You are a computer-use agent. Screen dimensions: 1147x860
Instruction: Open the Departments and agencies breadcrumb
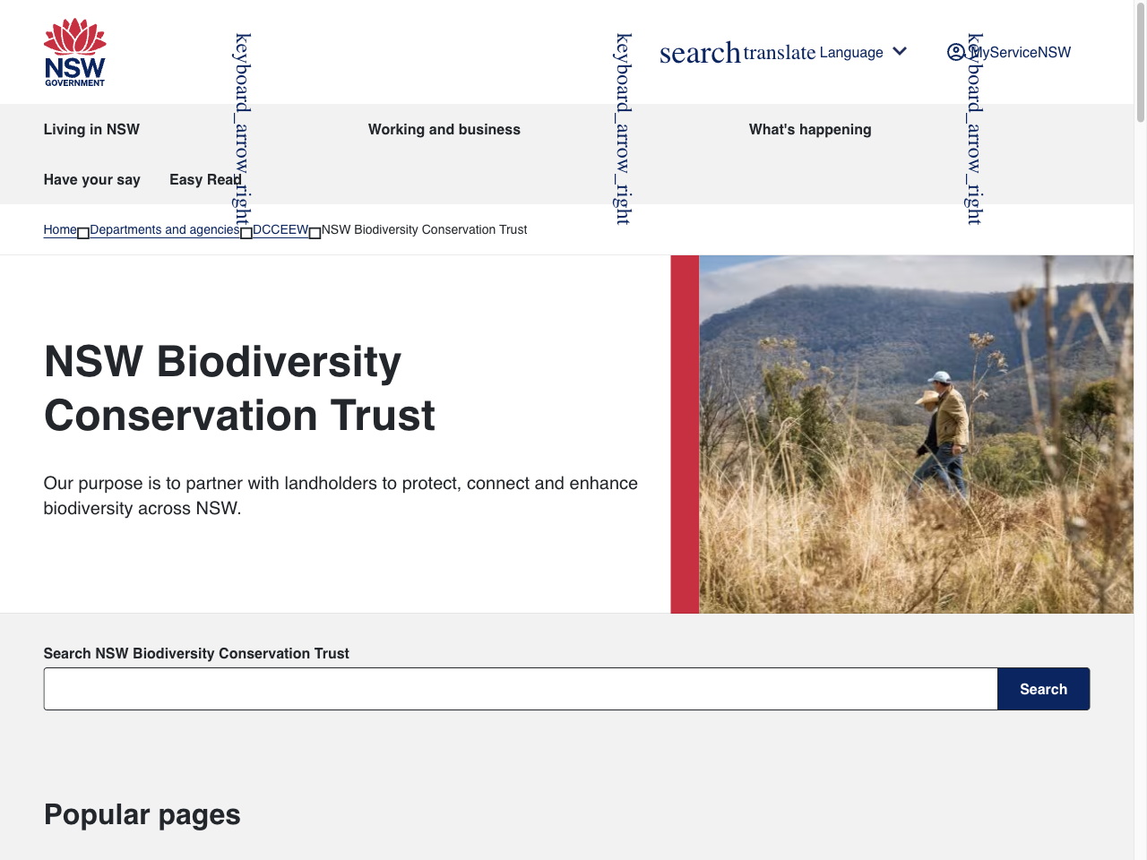164,229
